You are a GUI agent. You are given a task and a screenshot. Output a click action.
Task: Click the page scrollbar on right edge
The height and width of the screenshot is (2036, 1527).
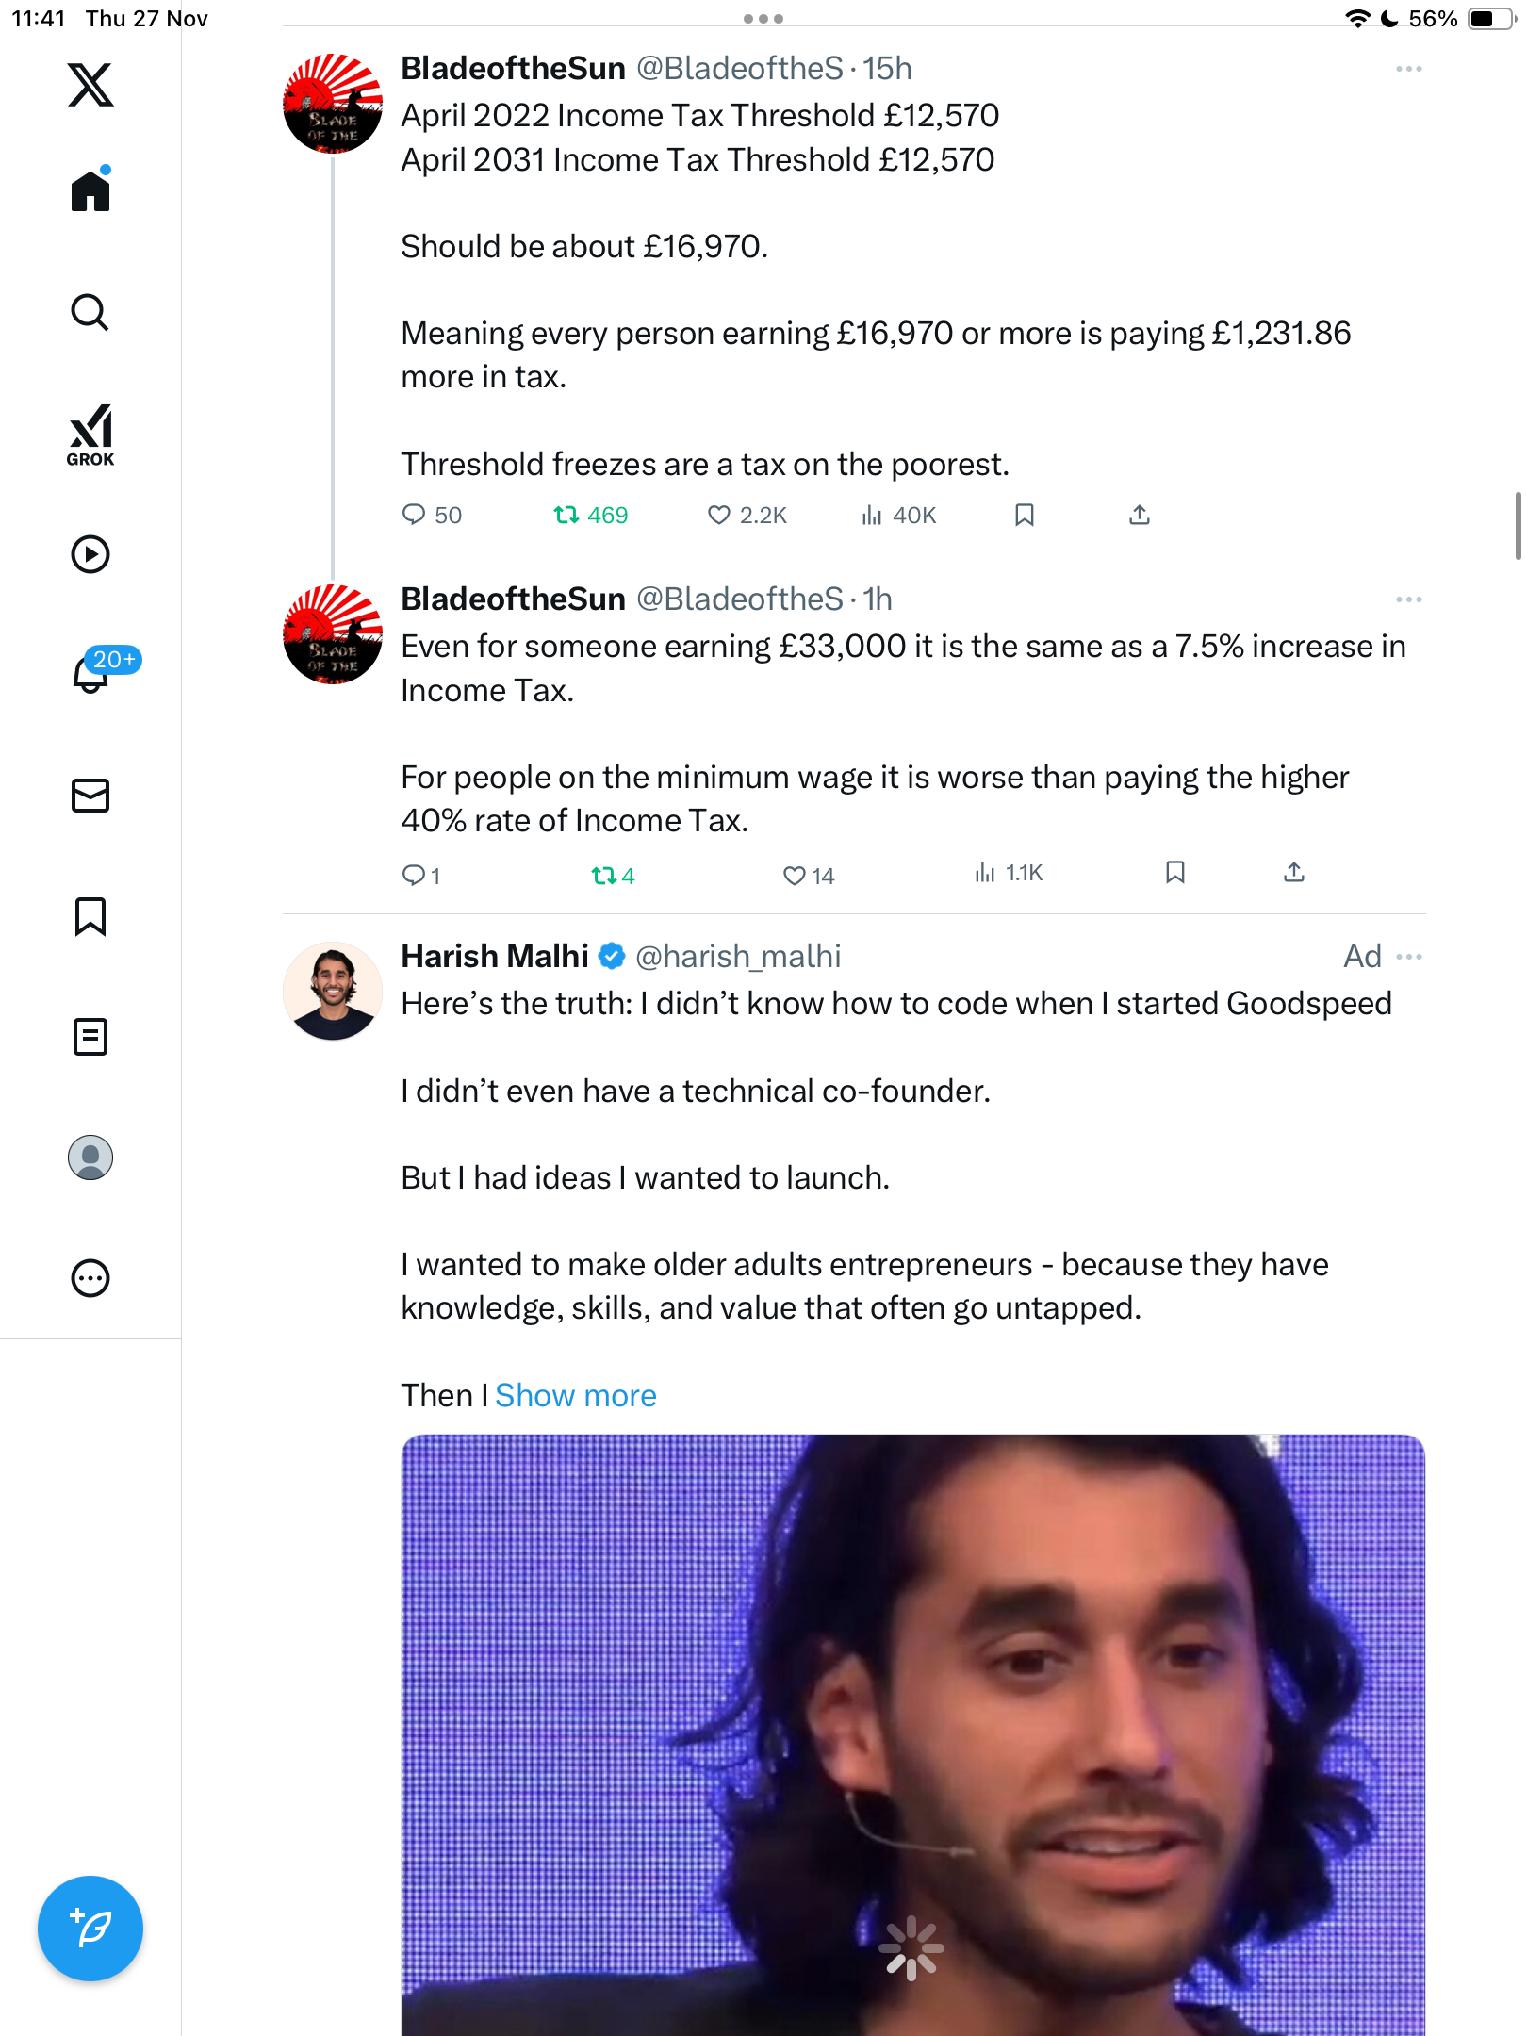1518,526
